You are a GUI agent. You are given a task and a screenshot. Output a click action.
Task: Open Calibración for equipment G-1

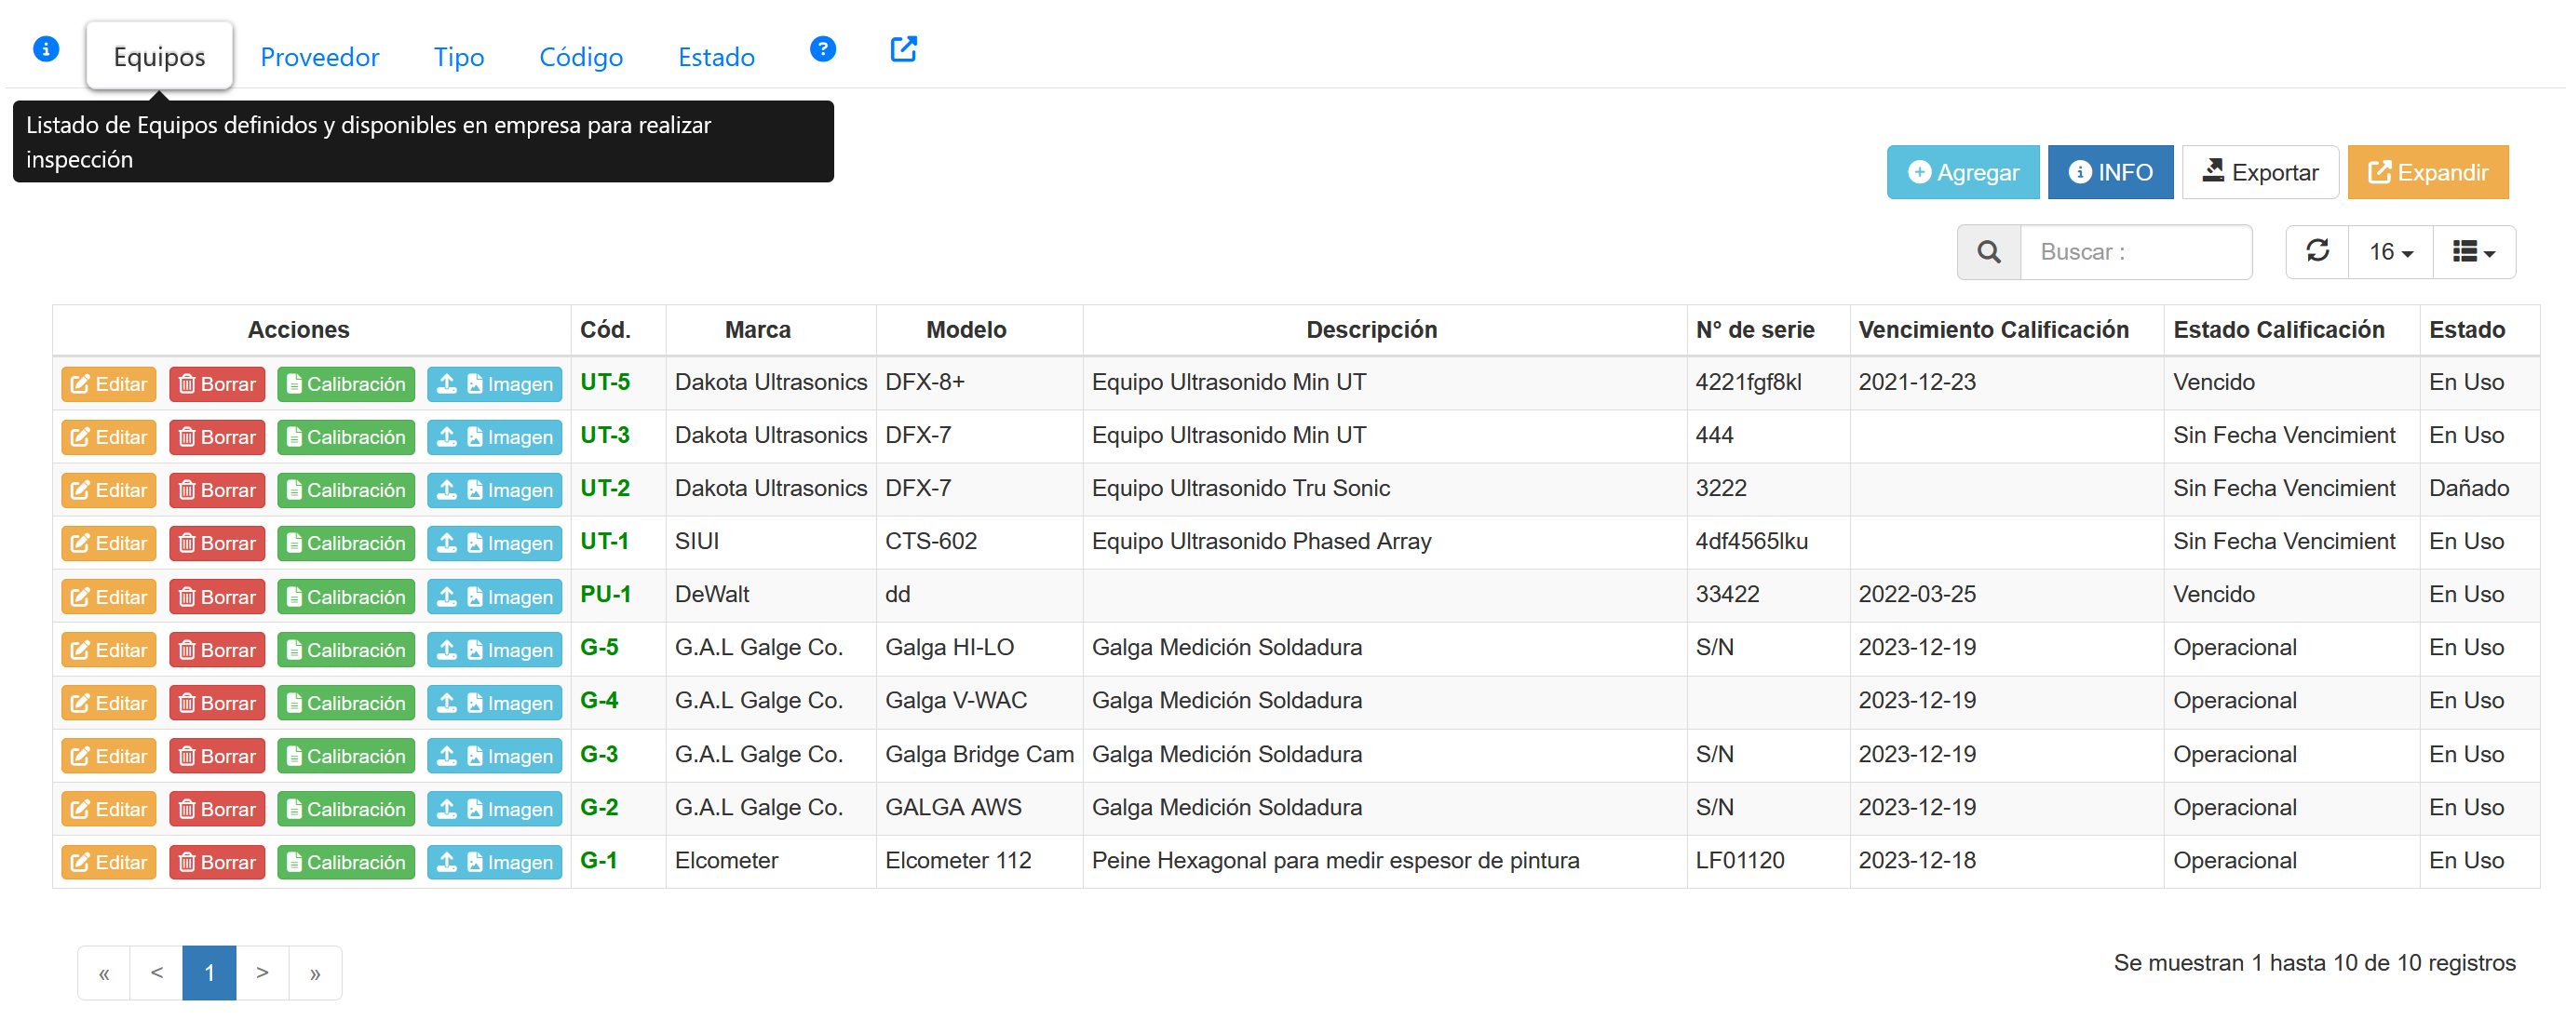coord(345,863)
